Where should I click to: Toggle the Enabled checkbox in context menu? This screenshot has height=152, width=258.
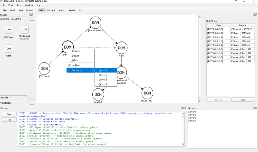point(69,65)
